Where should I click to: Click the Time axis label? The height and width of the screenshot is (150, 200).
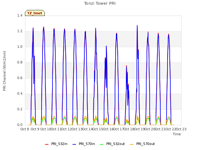[x=177, y=134]
